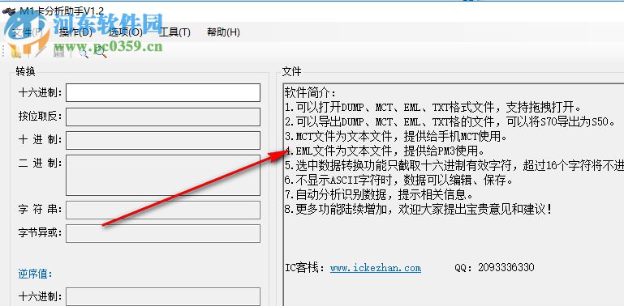Click the line '4.EML文件为文本文件'
The height and width of the screenshot is (306, 624).
pyautogui.click(x=385, y=151)
